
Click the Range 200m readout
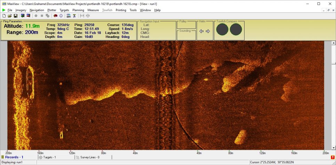22,32
